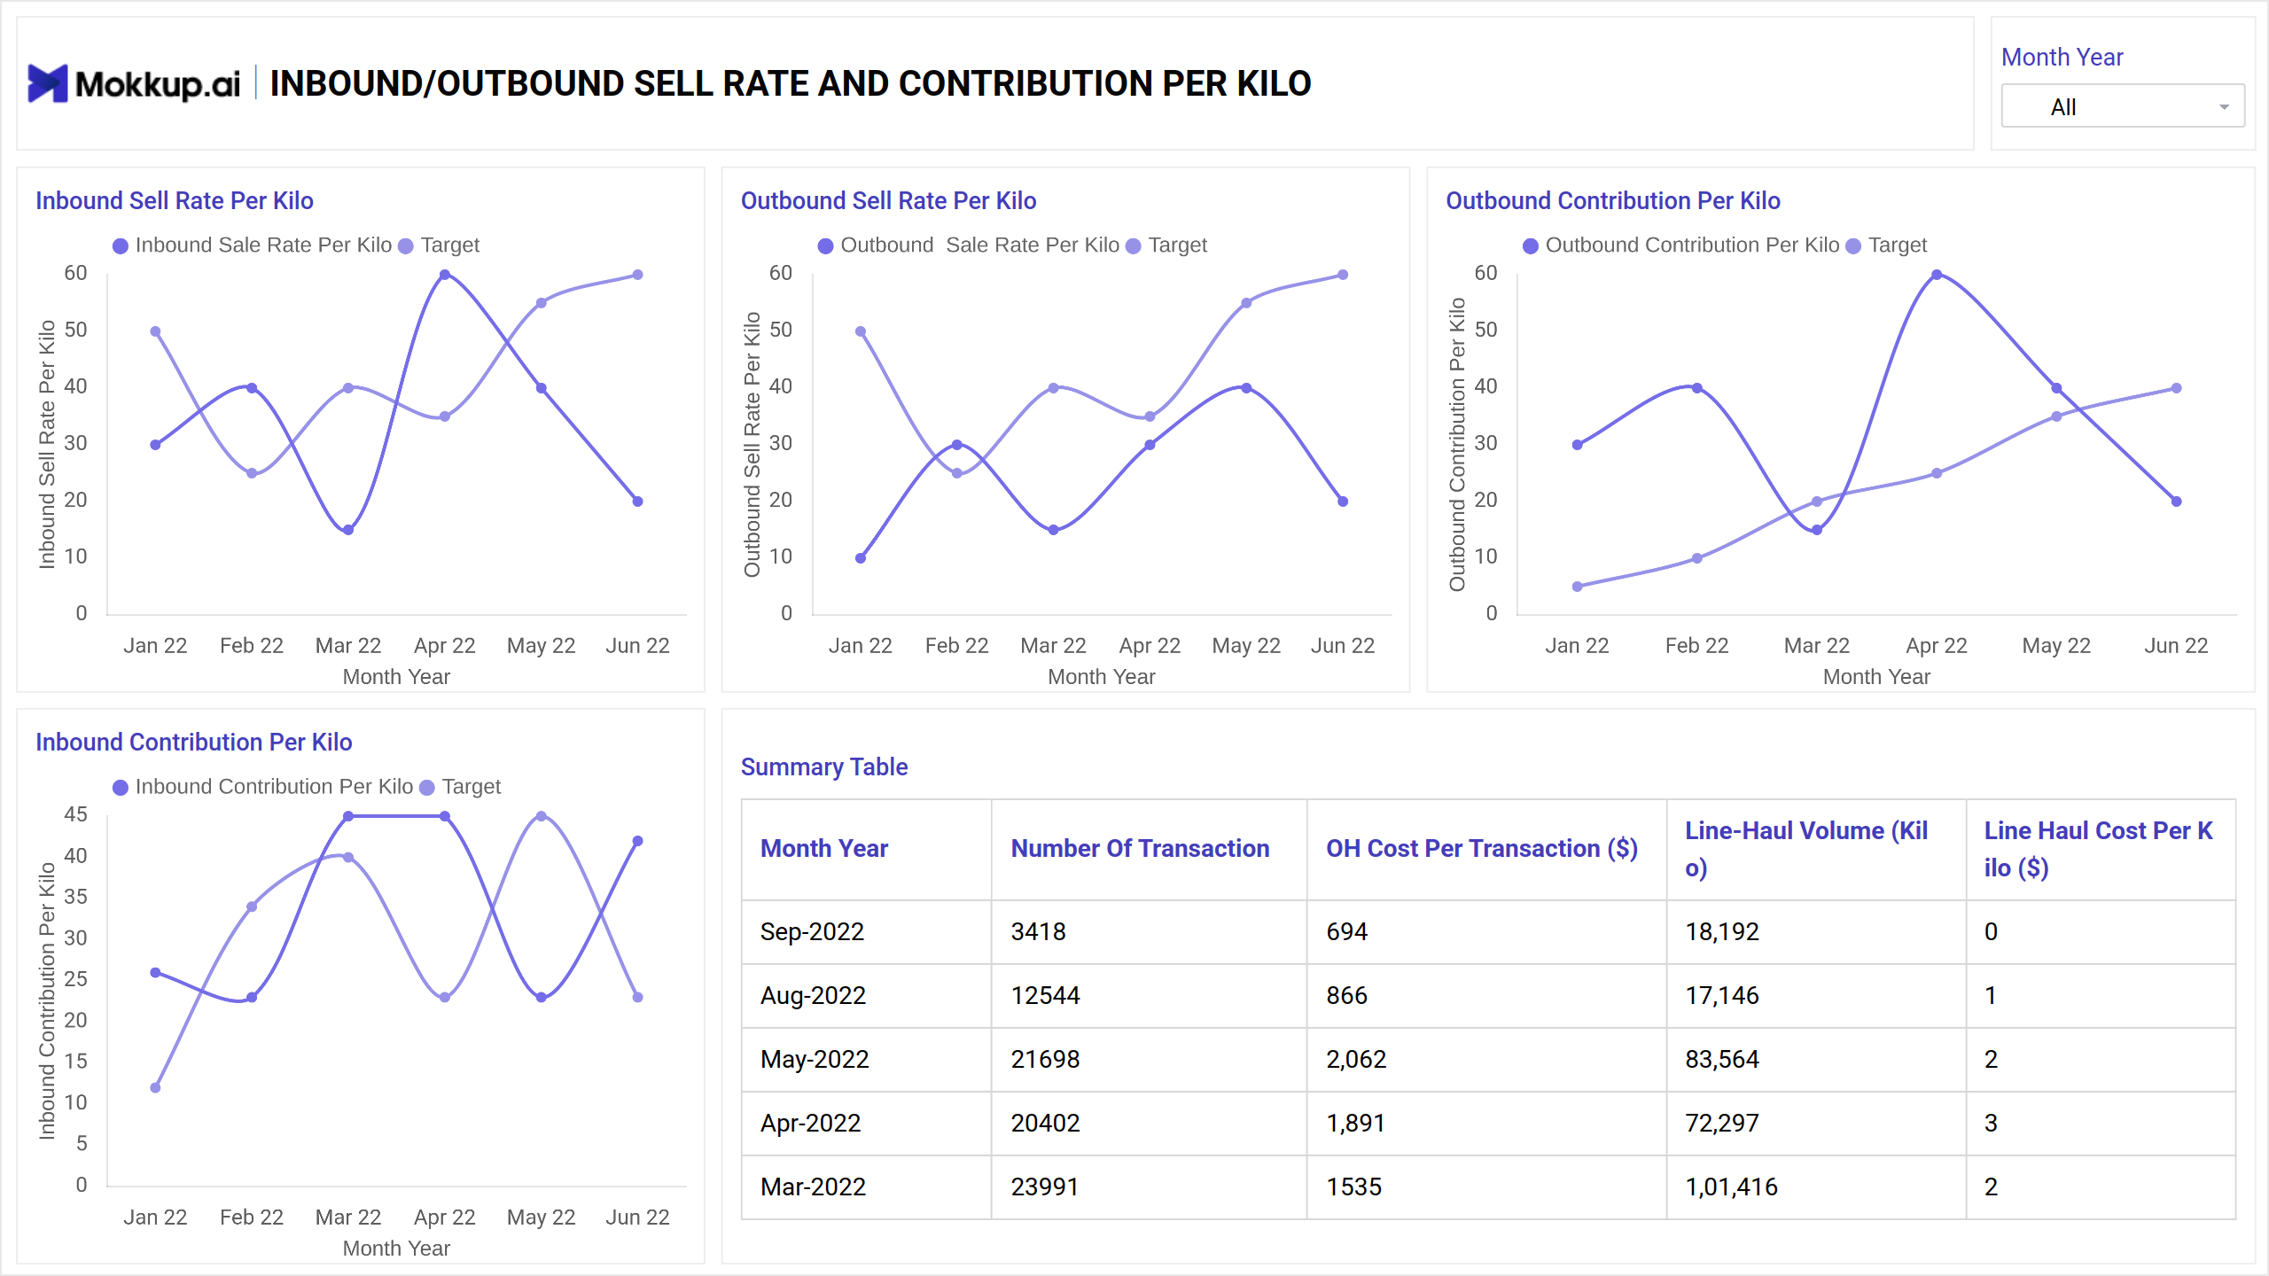
Task: Click transaction count 20402
Action: [1046, 1124]
